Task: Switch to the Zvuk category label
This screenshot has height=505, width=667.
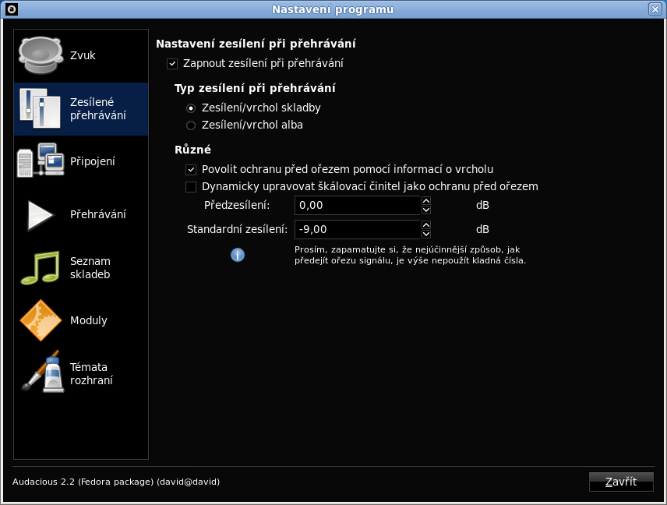Action: point(83,55)
